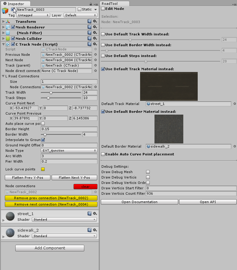237x270 pixels.
Task: Click Flatten Prev Y-Pos button
Action: [x=28, y=178]
